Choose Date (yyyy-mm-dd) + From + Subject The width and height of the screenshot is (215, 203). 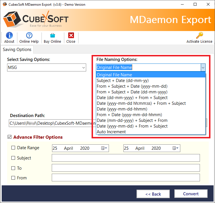tap(151, 126)
